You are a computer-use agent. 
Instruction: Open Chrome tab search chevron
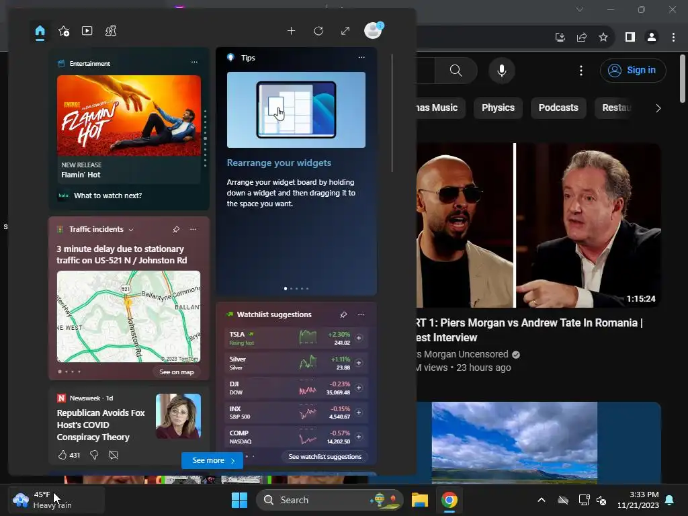click(580, 9)
